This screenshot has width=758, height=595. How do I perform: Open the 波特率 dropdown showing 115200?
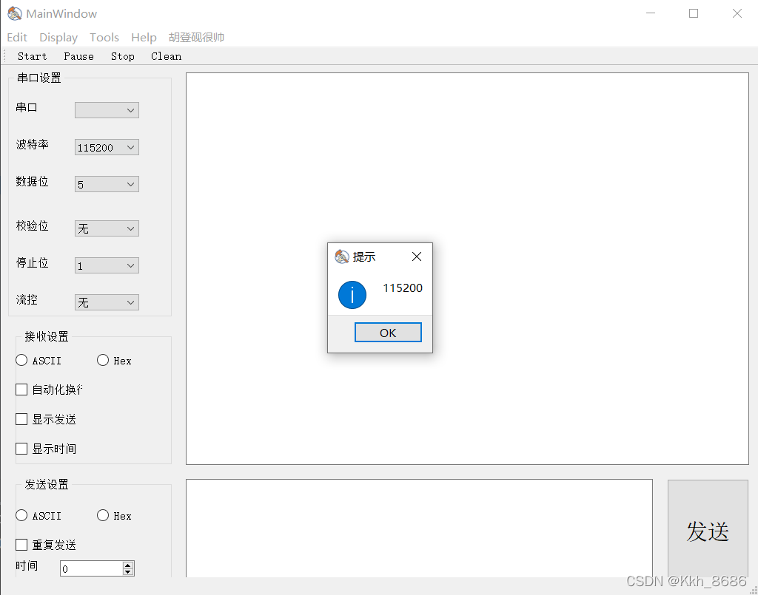[x=107, y=147]
